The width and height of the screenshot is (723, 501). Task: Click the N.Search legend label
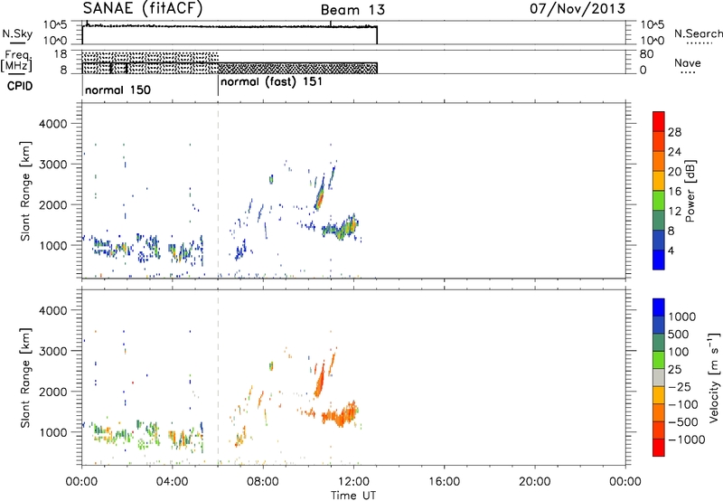698,33
